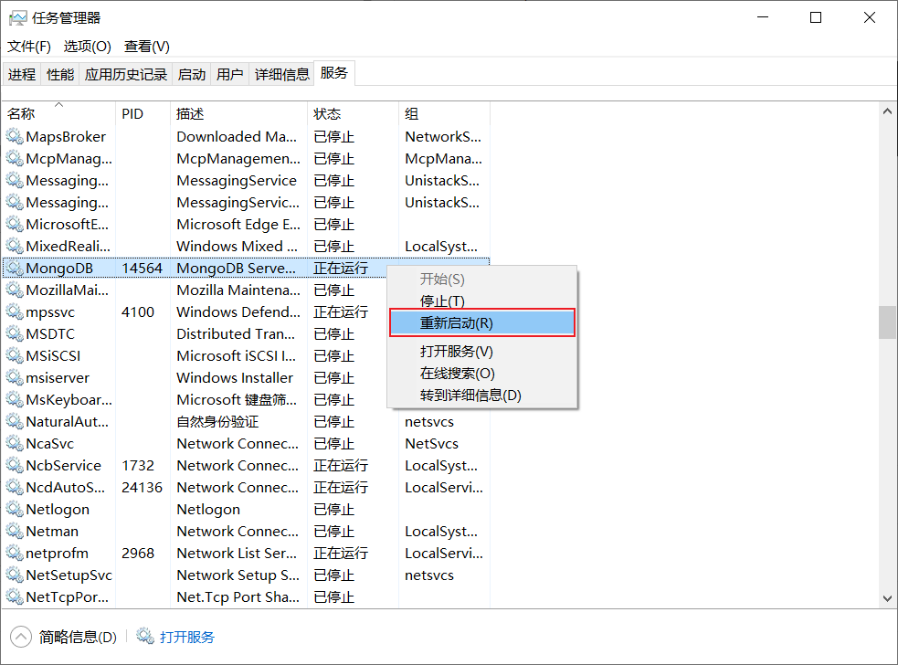Image resolution: width=898 pixels, height=665 pixels.
Task: Click the 打开服务 link at bottom
Action: [x=187, y=637]
